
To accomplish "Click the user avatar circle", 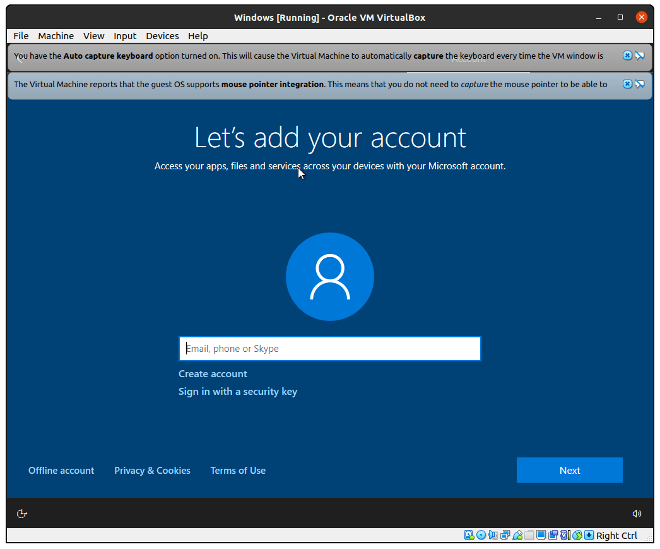I will (330, 277).
